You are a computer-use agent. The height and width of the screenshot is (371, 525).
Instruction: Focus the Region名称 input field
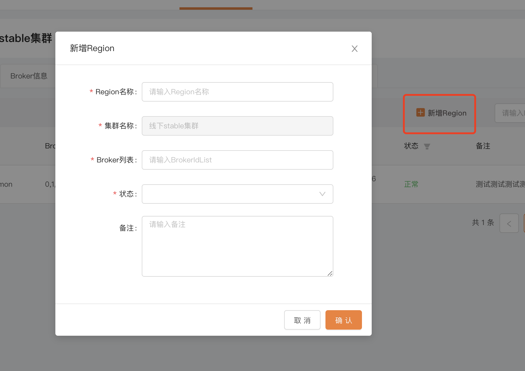[x=237, y=92]
